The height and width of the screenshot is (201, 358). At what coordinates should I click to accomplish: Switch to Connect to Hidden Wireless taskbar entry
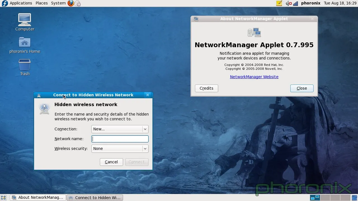tap(95, 198)
